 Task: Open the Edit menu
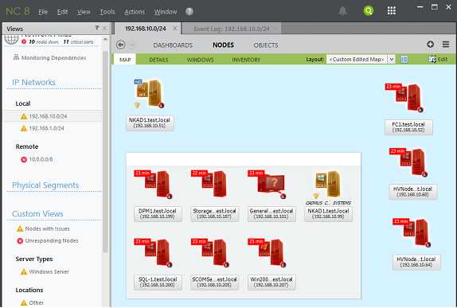(62, 12)
